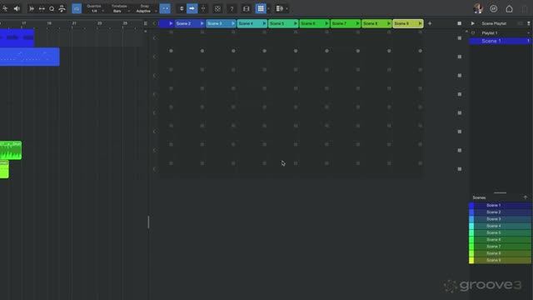533x300 pixels.
Task: Click the icon right of Scene Playlist title
Action: (520, 23)
